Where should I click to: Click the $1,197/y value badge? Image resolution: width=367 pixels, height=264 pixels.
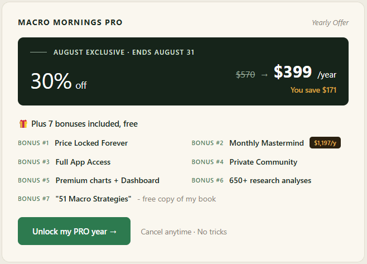[325, 143]
